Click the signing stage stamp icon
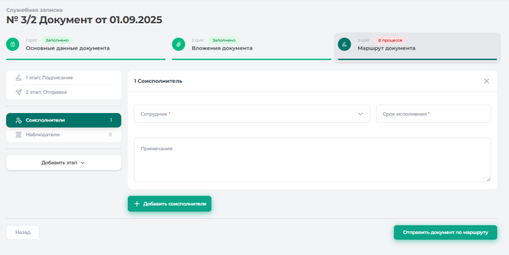 coord(19,77)
